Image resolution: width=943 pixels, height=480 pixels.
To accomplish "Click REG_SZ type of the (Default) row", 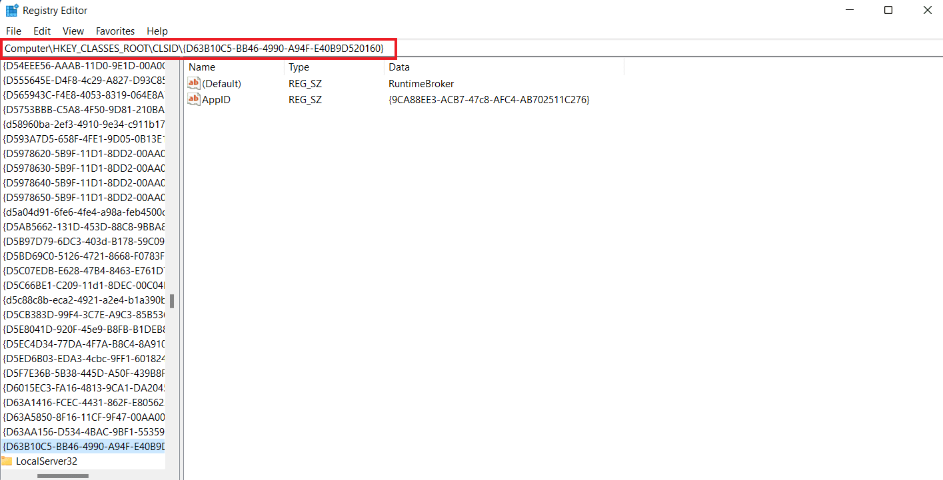I will [305, 84].
